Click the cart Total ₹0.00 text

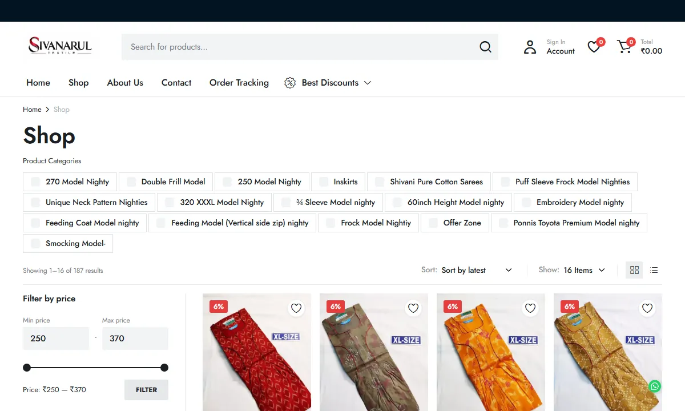651,47
